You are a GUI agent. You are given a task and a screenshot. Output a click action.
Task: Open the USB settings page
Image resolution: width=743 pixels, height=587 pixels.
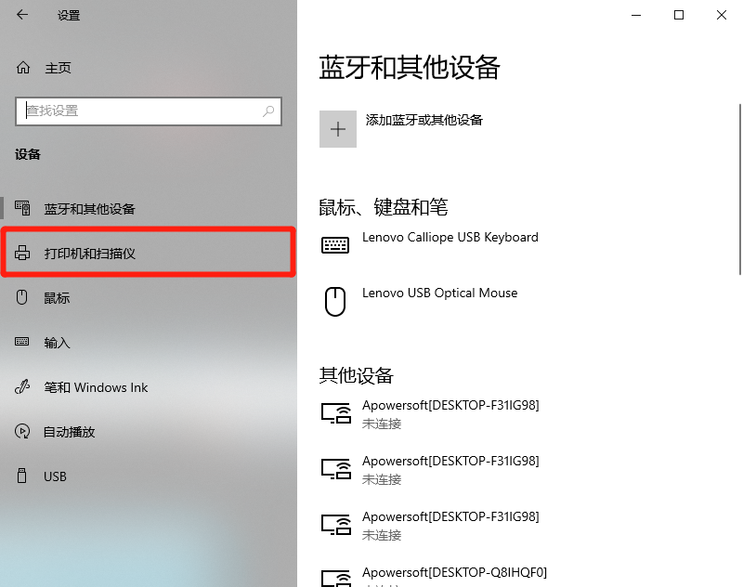click(x=55, y=476)
